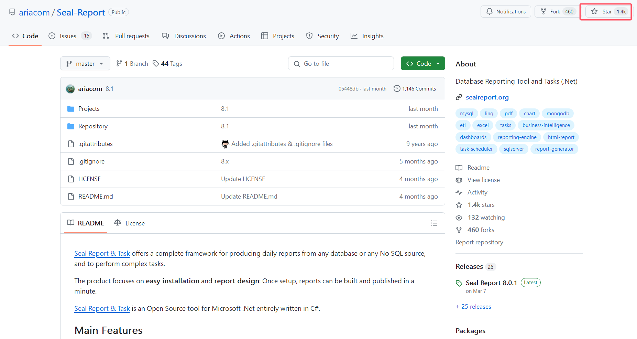Click the reporting-engine topic tag
Image resolution: width=637 pixels, height=339 pixels.
[x=517, y=137]
